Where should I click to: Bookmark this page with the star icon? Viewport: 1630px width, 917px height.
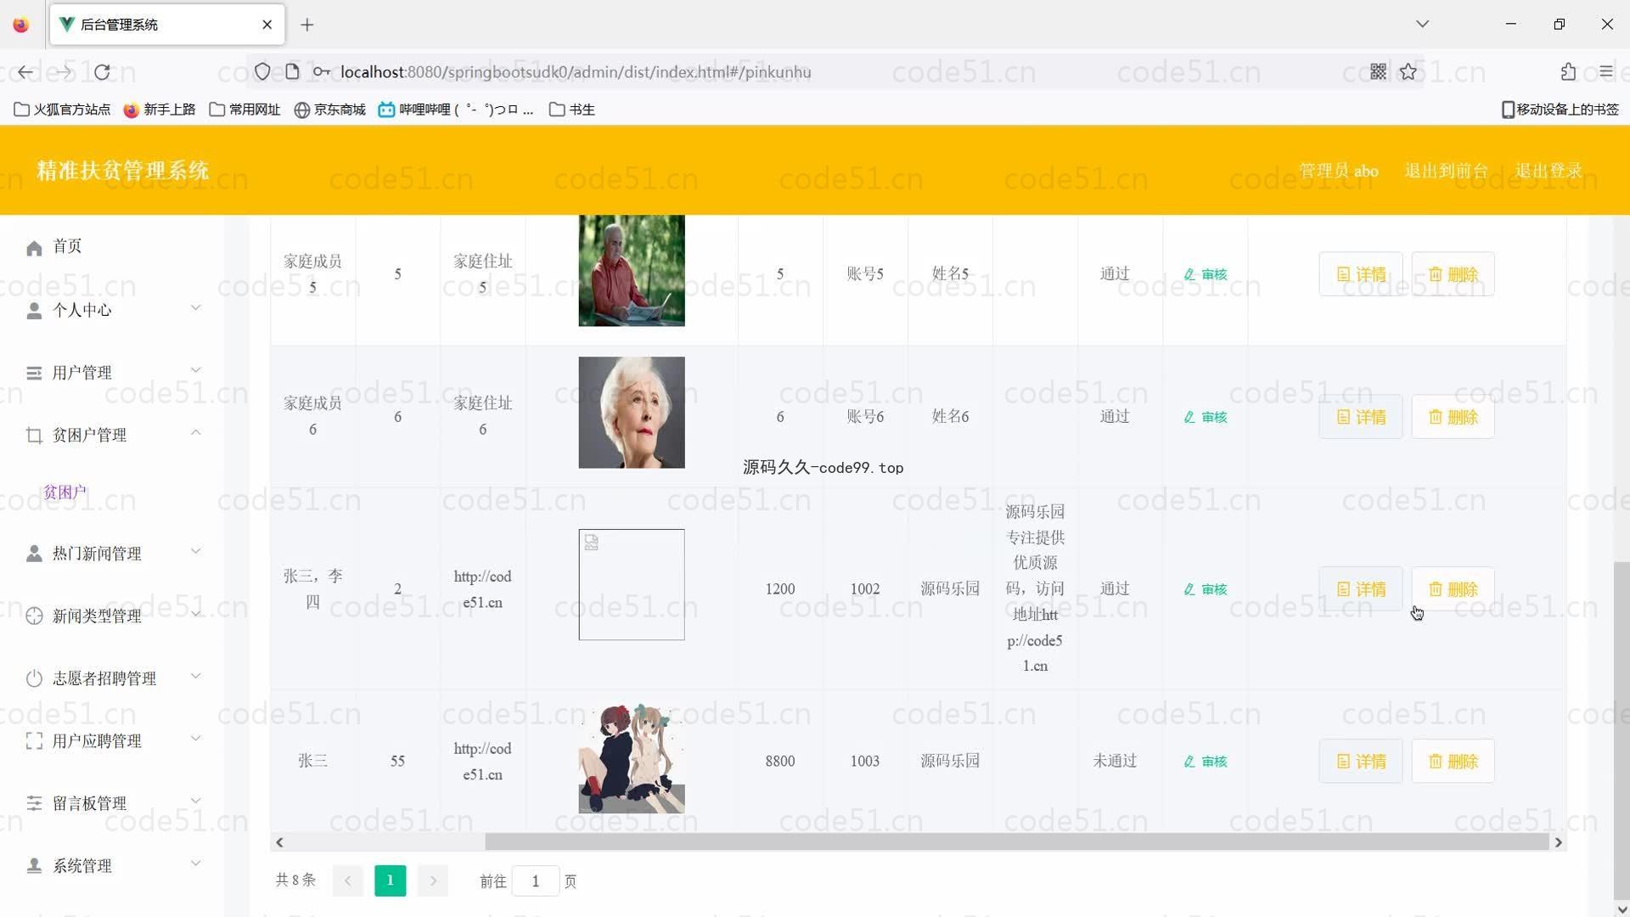pyautogui.click(x=1408, y=72)
